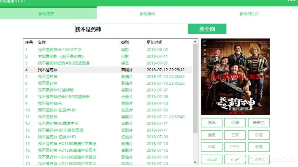Select row 10 我不是药神 纪录片HD
298x167 pixels.
[108, 110]
